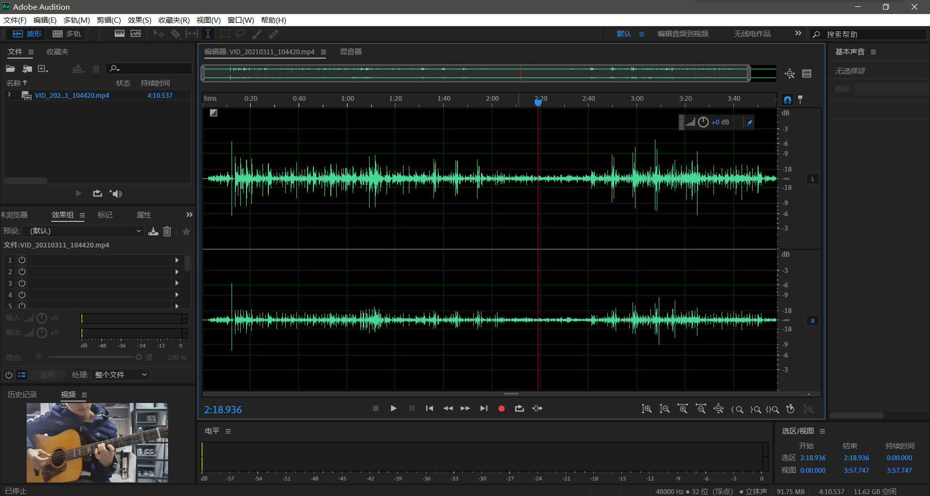This screenshot has width=930, height=496.
Task: Open the 效果(S) menu
Action: (139, 20)
